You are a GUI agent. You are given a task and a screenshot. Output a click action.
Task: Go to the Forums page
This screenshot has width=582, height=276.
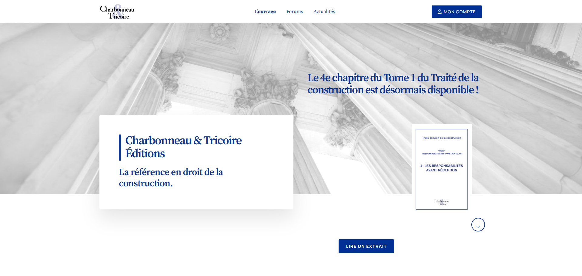(295, 12)
